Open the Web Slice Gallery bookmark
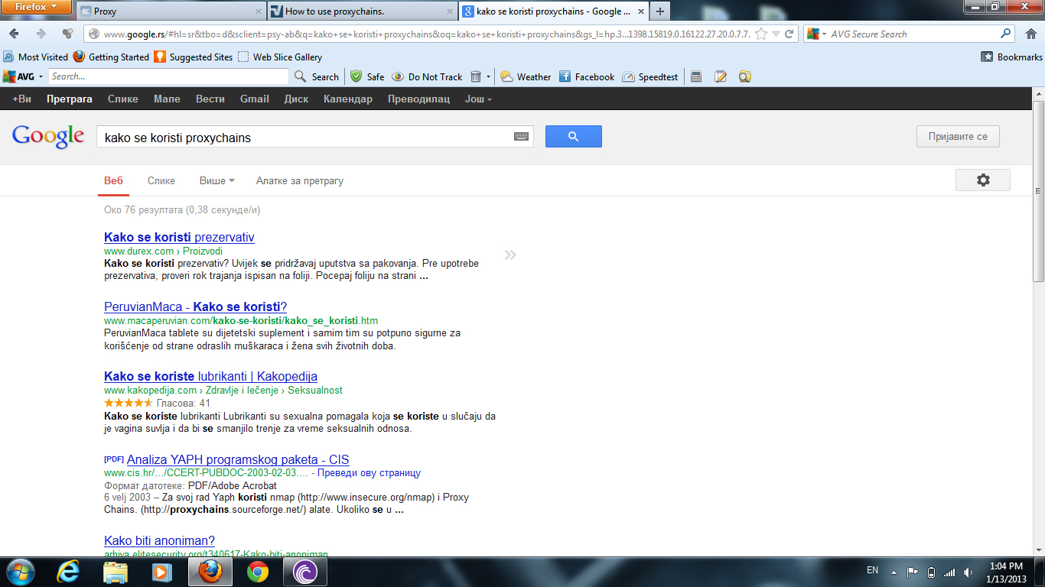Image resolution: width=1045 pixels, height=587 pixels. click(280, 57)
